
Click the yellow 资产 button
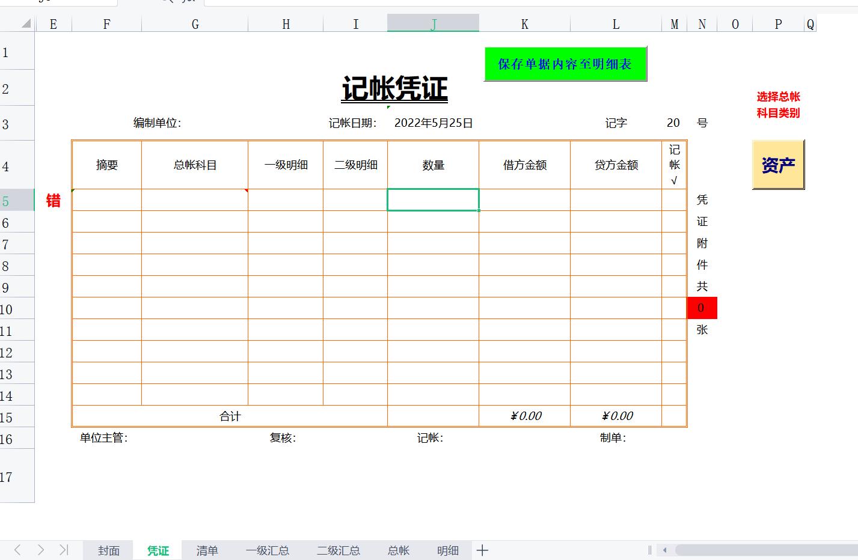778,163
